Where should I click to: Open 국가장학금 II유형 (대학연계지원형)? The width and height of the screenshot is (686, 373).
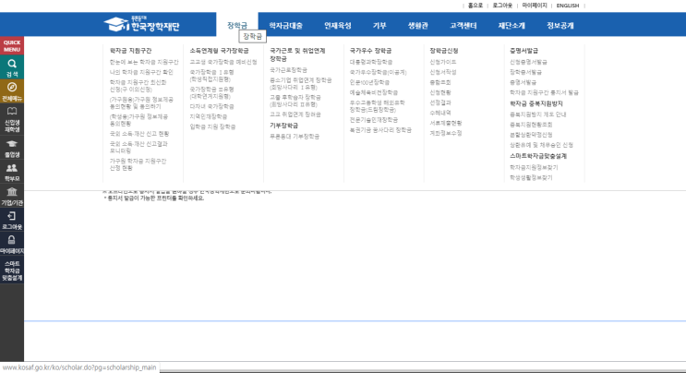coord(211,92)
